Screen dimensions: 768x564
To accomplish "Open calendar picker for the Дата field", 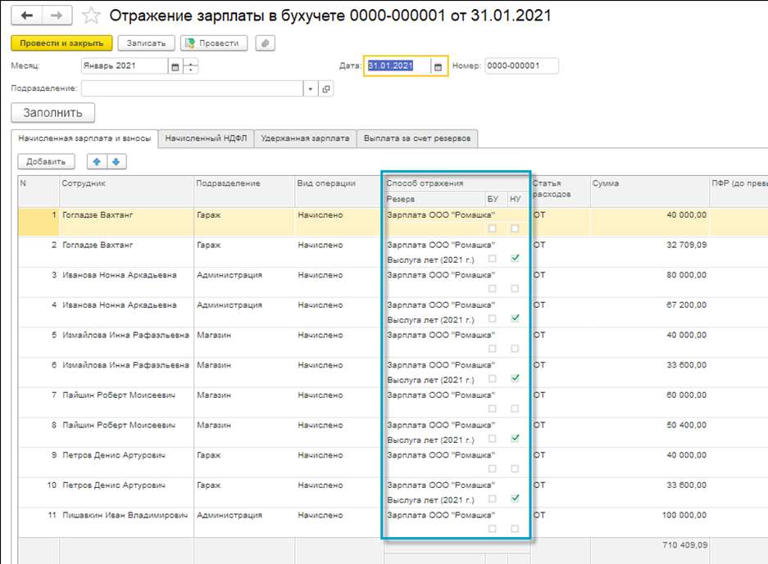I will 438,66.
